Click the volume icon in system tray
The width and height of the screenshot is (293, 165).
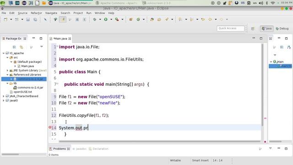click(261, 3)
